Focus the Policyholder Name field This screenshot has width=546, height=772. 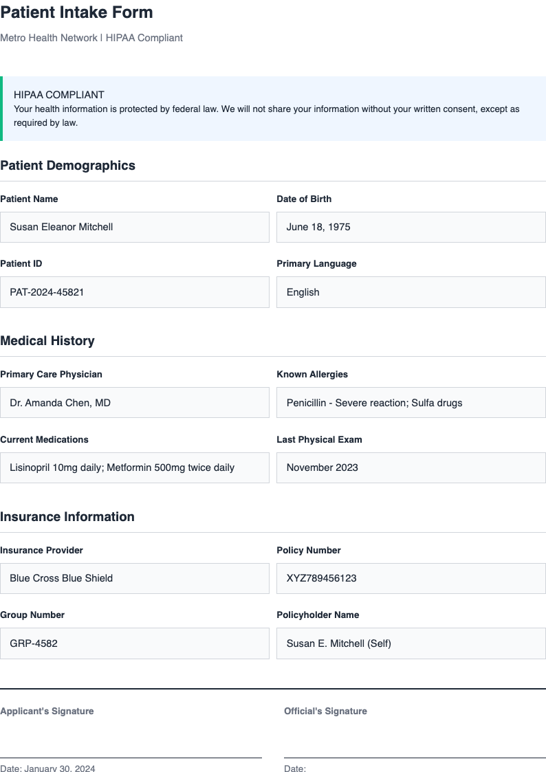(411, 643)
